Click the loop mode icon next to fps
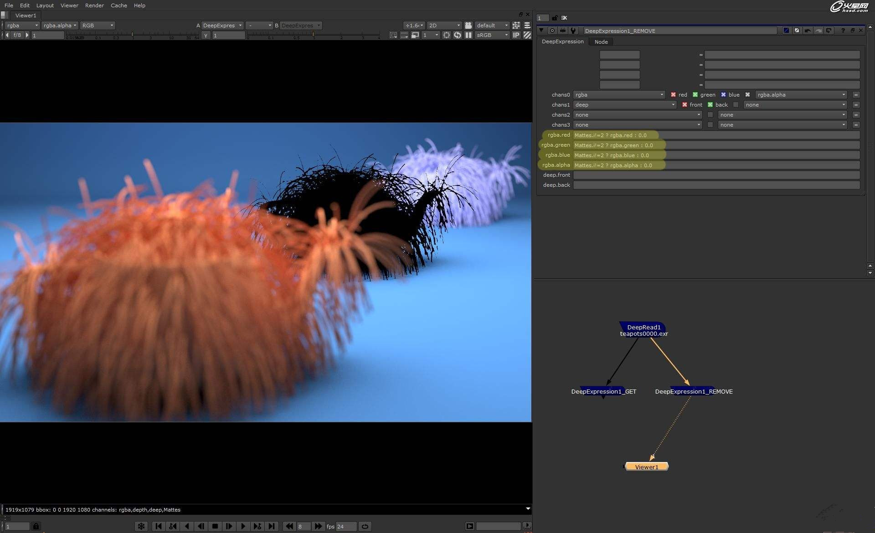The height and width of the screenshot is (533, 875). pos(365,526)
